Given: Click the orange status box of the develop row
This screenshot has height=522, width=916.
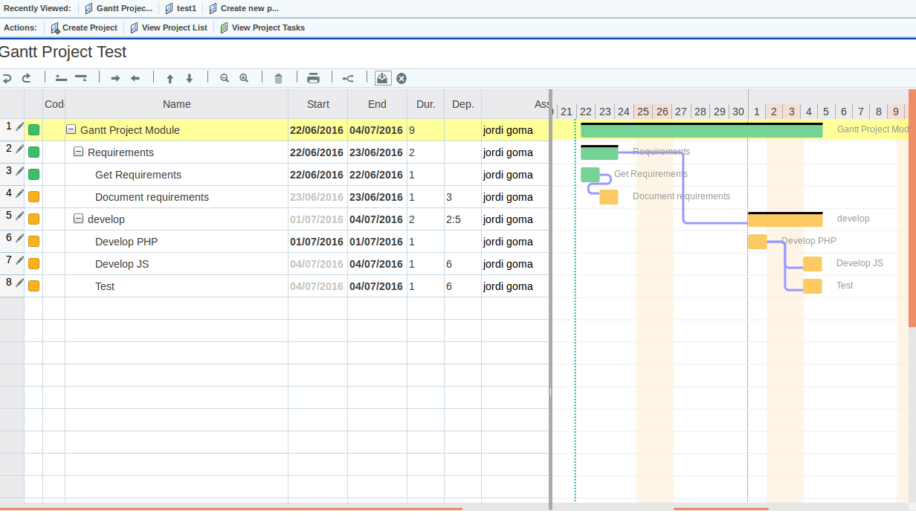Looking at the screenshot, I should 33,219.
